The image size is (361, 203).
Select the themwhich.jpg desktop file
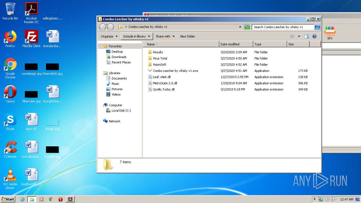pos(52,69)
